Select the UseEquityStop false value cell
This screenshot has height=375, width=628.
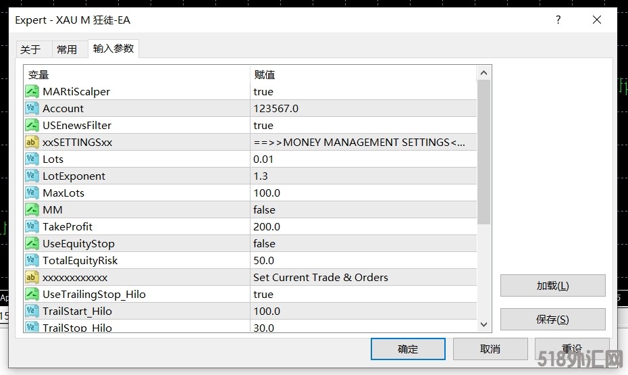point(363,243)
